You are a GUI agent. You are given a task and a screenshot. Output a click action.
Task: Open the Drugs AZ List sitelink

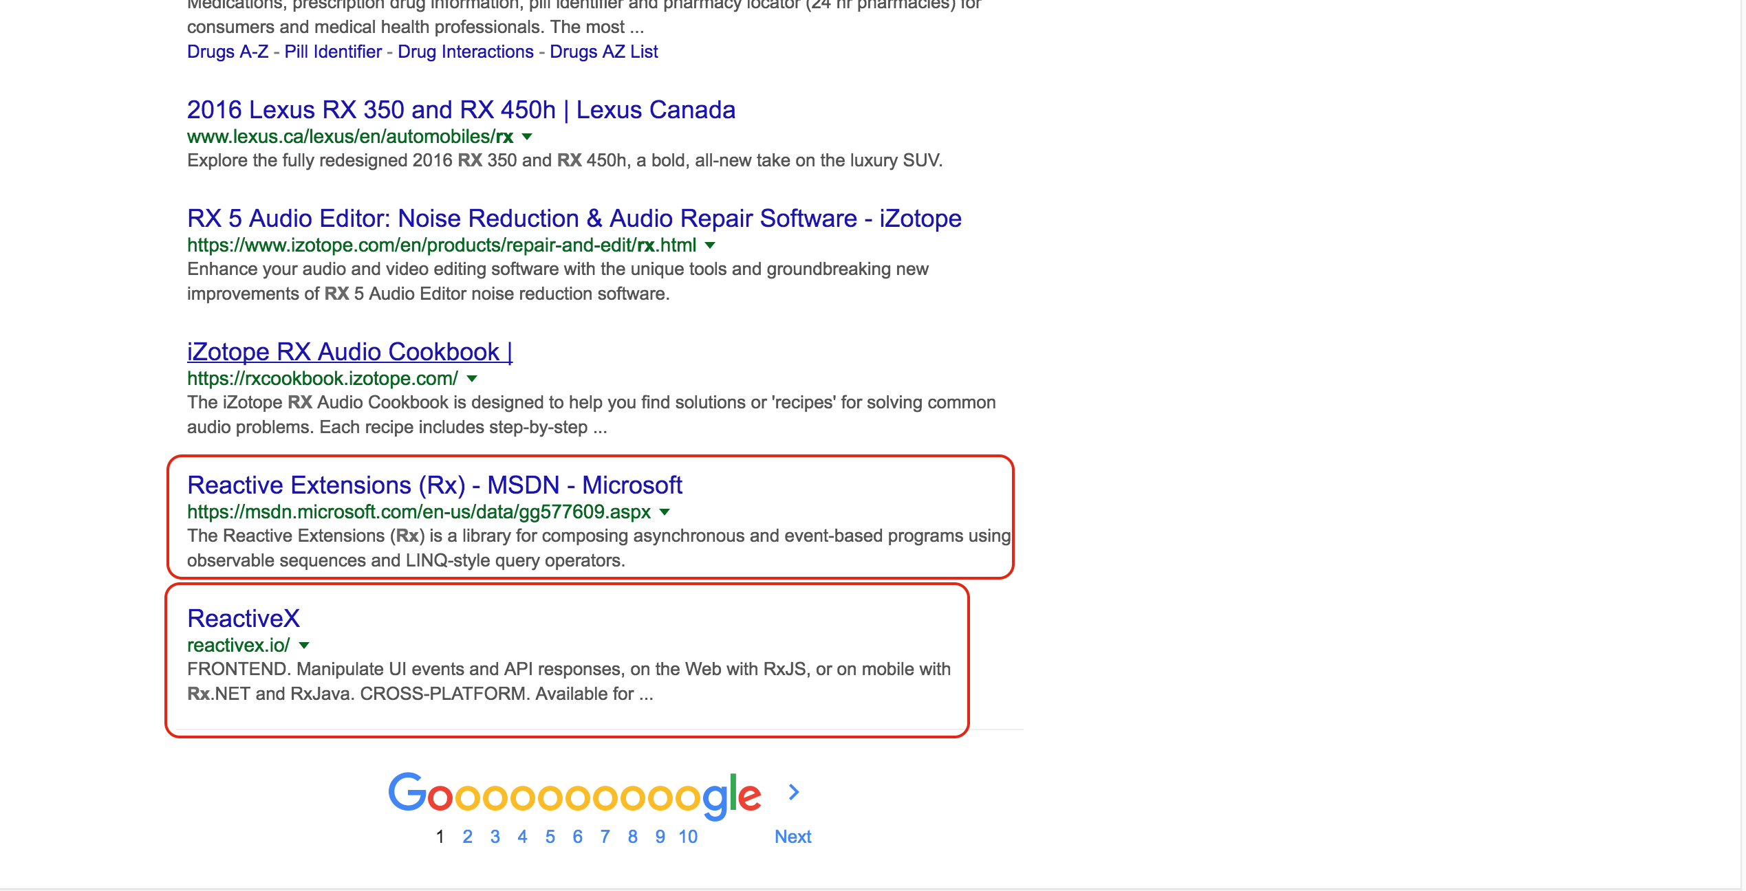coord(604,52)
